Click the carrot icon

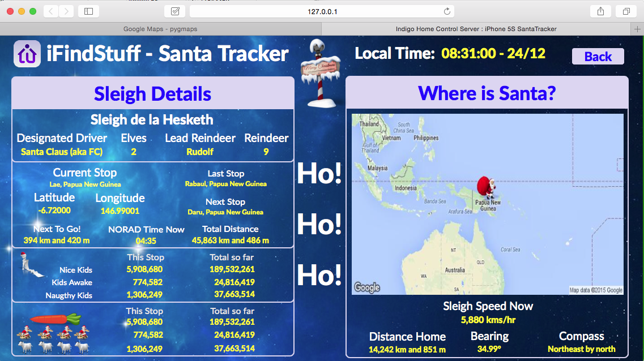coord(56,319)
